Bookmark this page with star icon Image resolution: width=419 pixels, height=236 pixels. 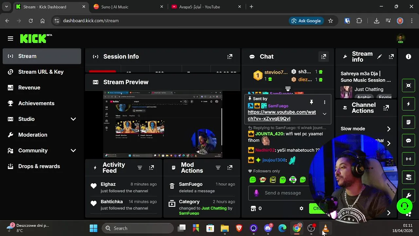(x=331, y=21)
